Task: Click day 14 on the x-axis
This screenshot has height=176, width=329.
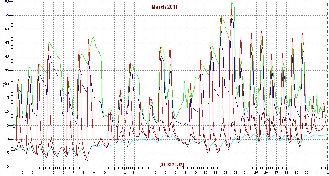Action: point(144,173)
